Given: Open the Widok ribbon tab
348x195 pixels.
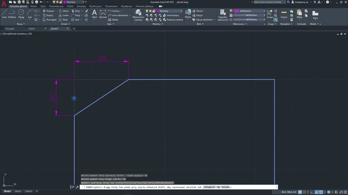Looking at the screenshot, I should coord(70,6).
